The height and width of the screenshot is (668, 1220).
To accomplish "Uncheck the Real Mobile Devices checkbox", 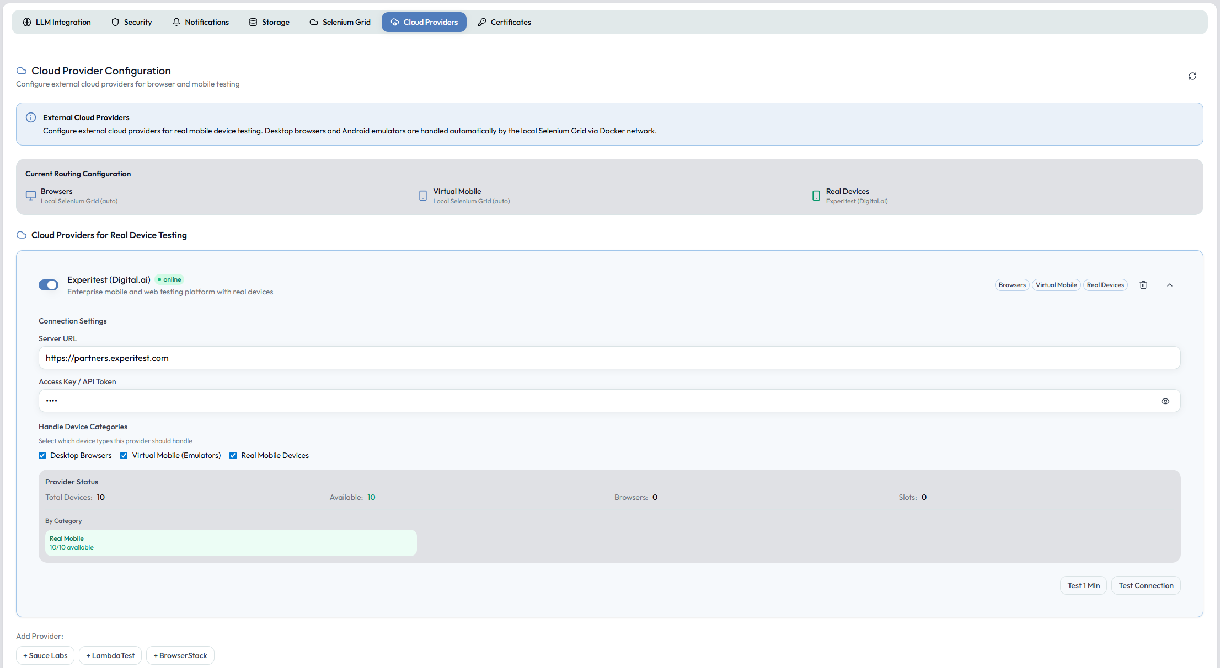I will point(233,455).
